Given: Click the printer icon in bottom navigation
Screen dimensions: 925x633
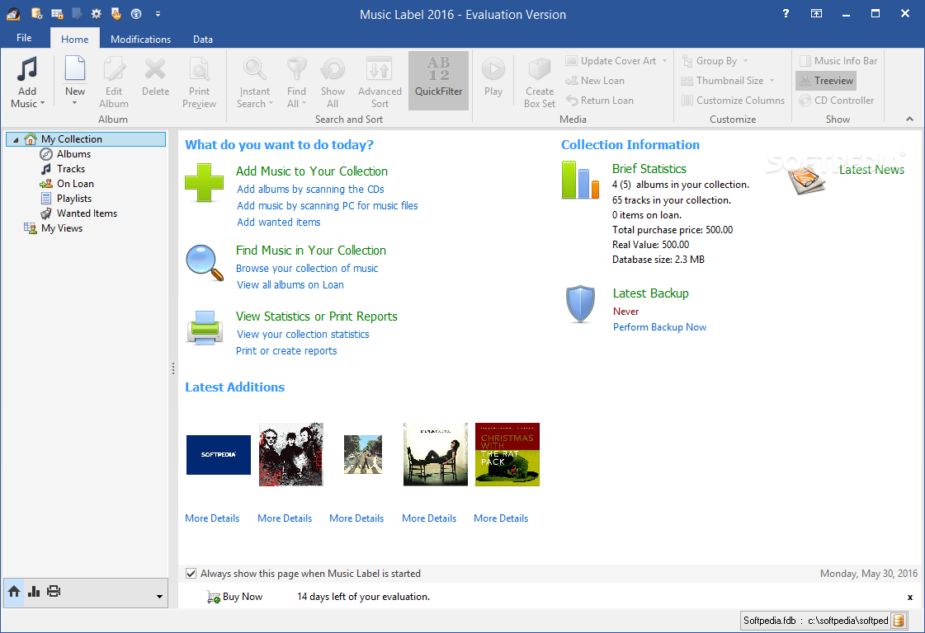Looking at the screenshot, I should pos(54,591).
